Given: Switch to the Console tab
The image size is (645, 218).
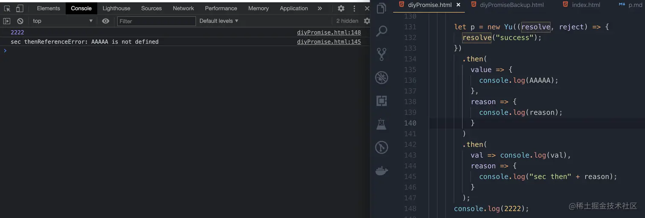Looking at the screenshot, I should click(x=81, y=8).
